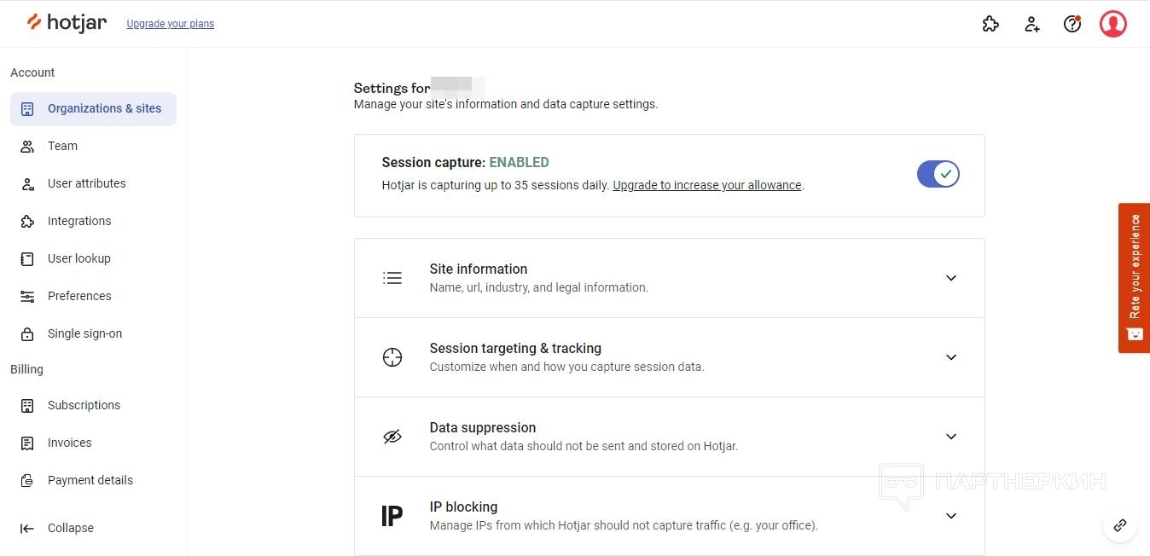Disable the Session capture toggle
This screenshot has height=556, width=1150.
[938, 175]
